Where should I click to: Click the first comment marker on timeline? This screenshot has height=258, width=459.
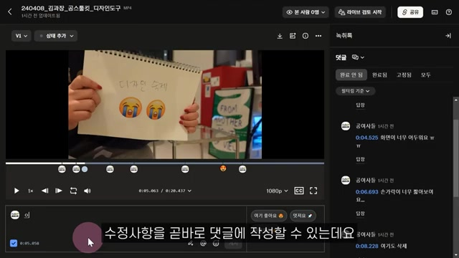coord(62,169)
